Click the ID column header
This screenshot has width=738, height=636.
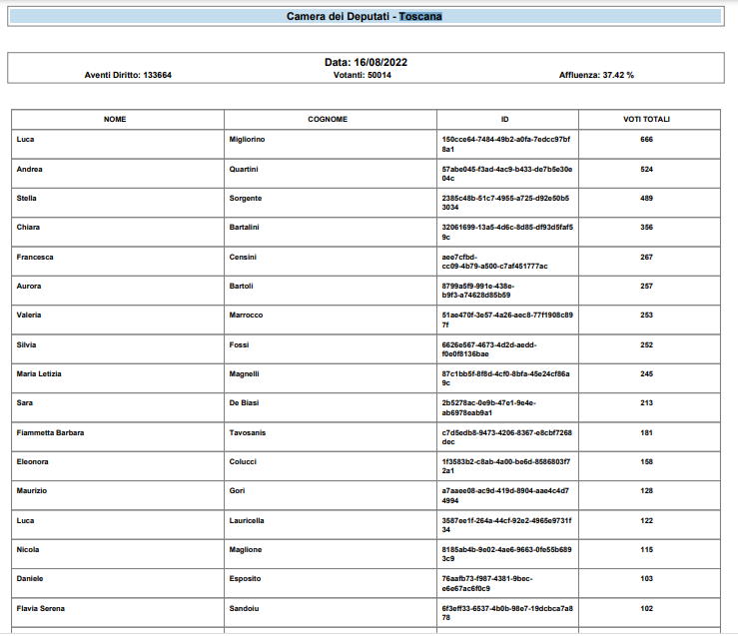[505, 120]
